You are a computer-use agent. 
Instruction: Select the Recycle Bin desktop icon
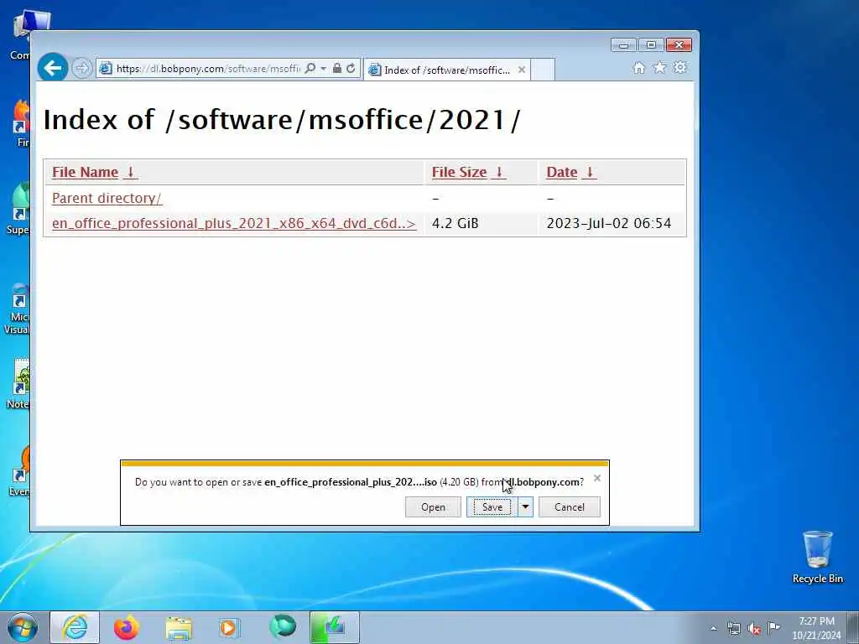point(817,557)
